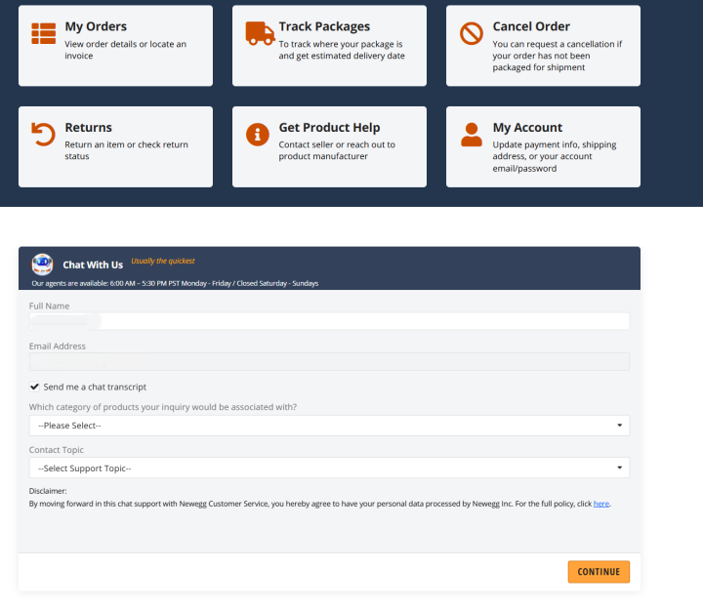Click 'View order details or locate an invoice' text
This screenshot has height=610, width=703.
pyautogui.click(x=125, y=50)
